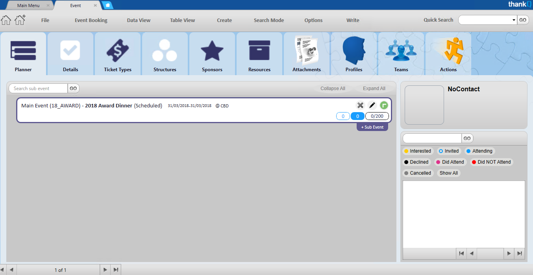Open the Resources box icon

(x=259, y=51)
